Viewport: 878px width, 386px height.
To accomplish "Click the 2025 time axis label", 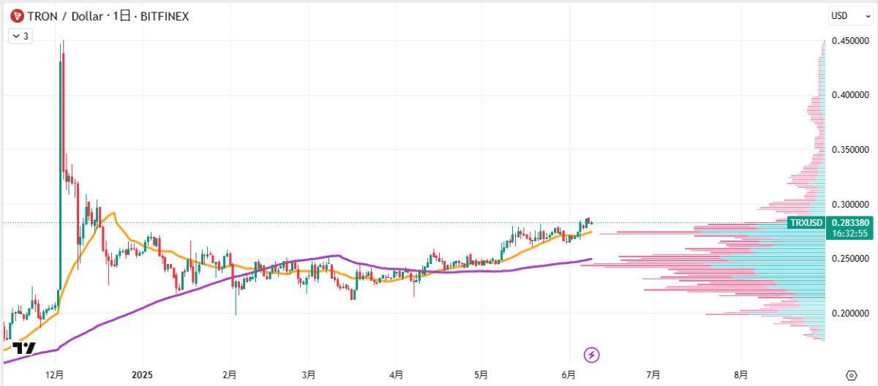I will tap(142, 375).
